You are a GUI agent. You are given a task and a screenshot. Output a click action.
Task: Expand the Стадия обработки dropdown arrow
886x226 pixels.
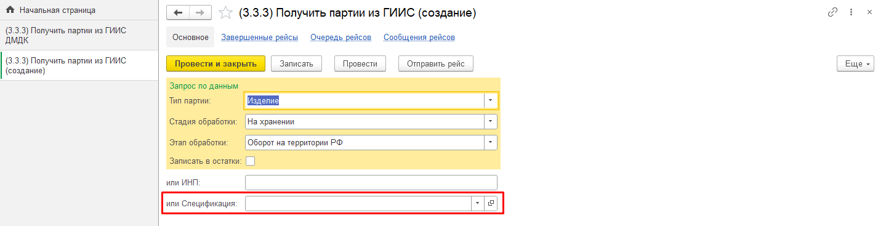pyautogui.click(x=491, y=121)
